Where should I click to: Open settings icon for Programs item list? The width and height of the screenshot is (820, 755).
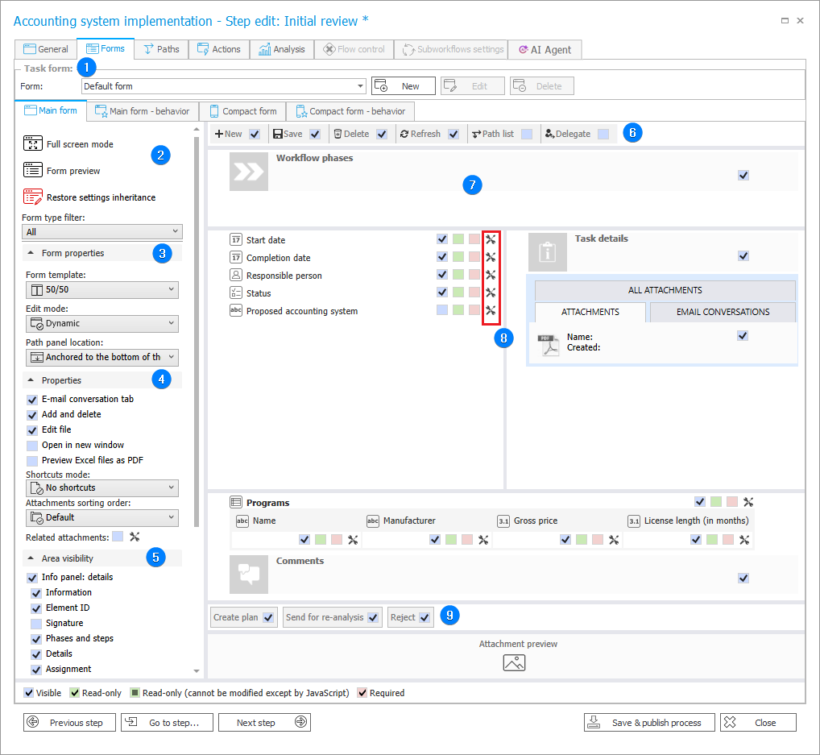coord(748,502)
